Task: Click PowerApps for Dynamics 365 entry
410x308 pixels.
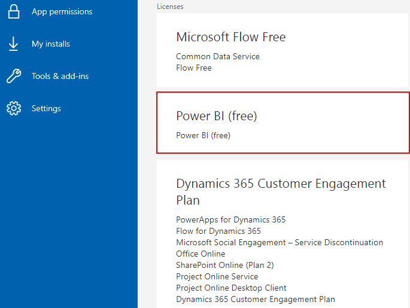Action: [x=230, y=219]
